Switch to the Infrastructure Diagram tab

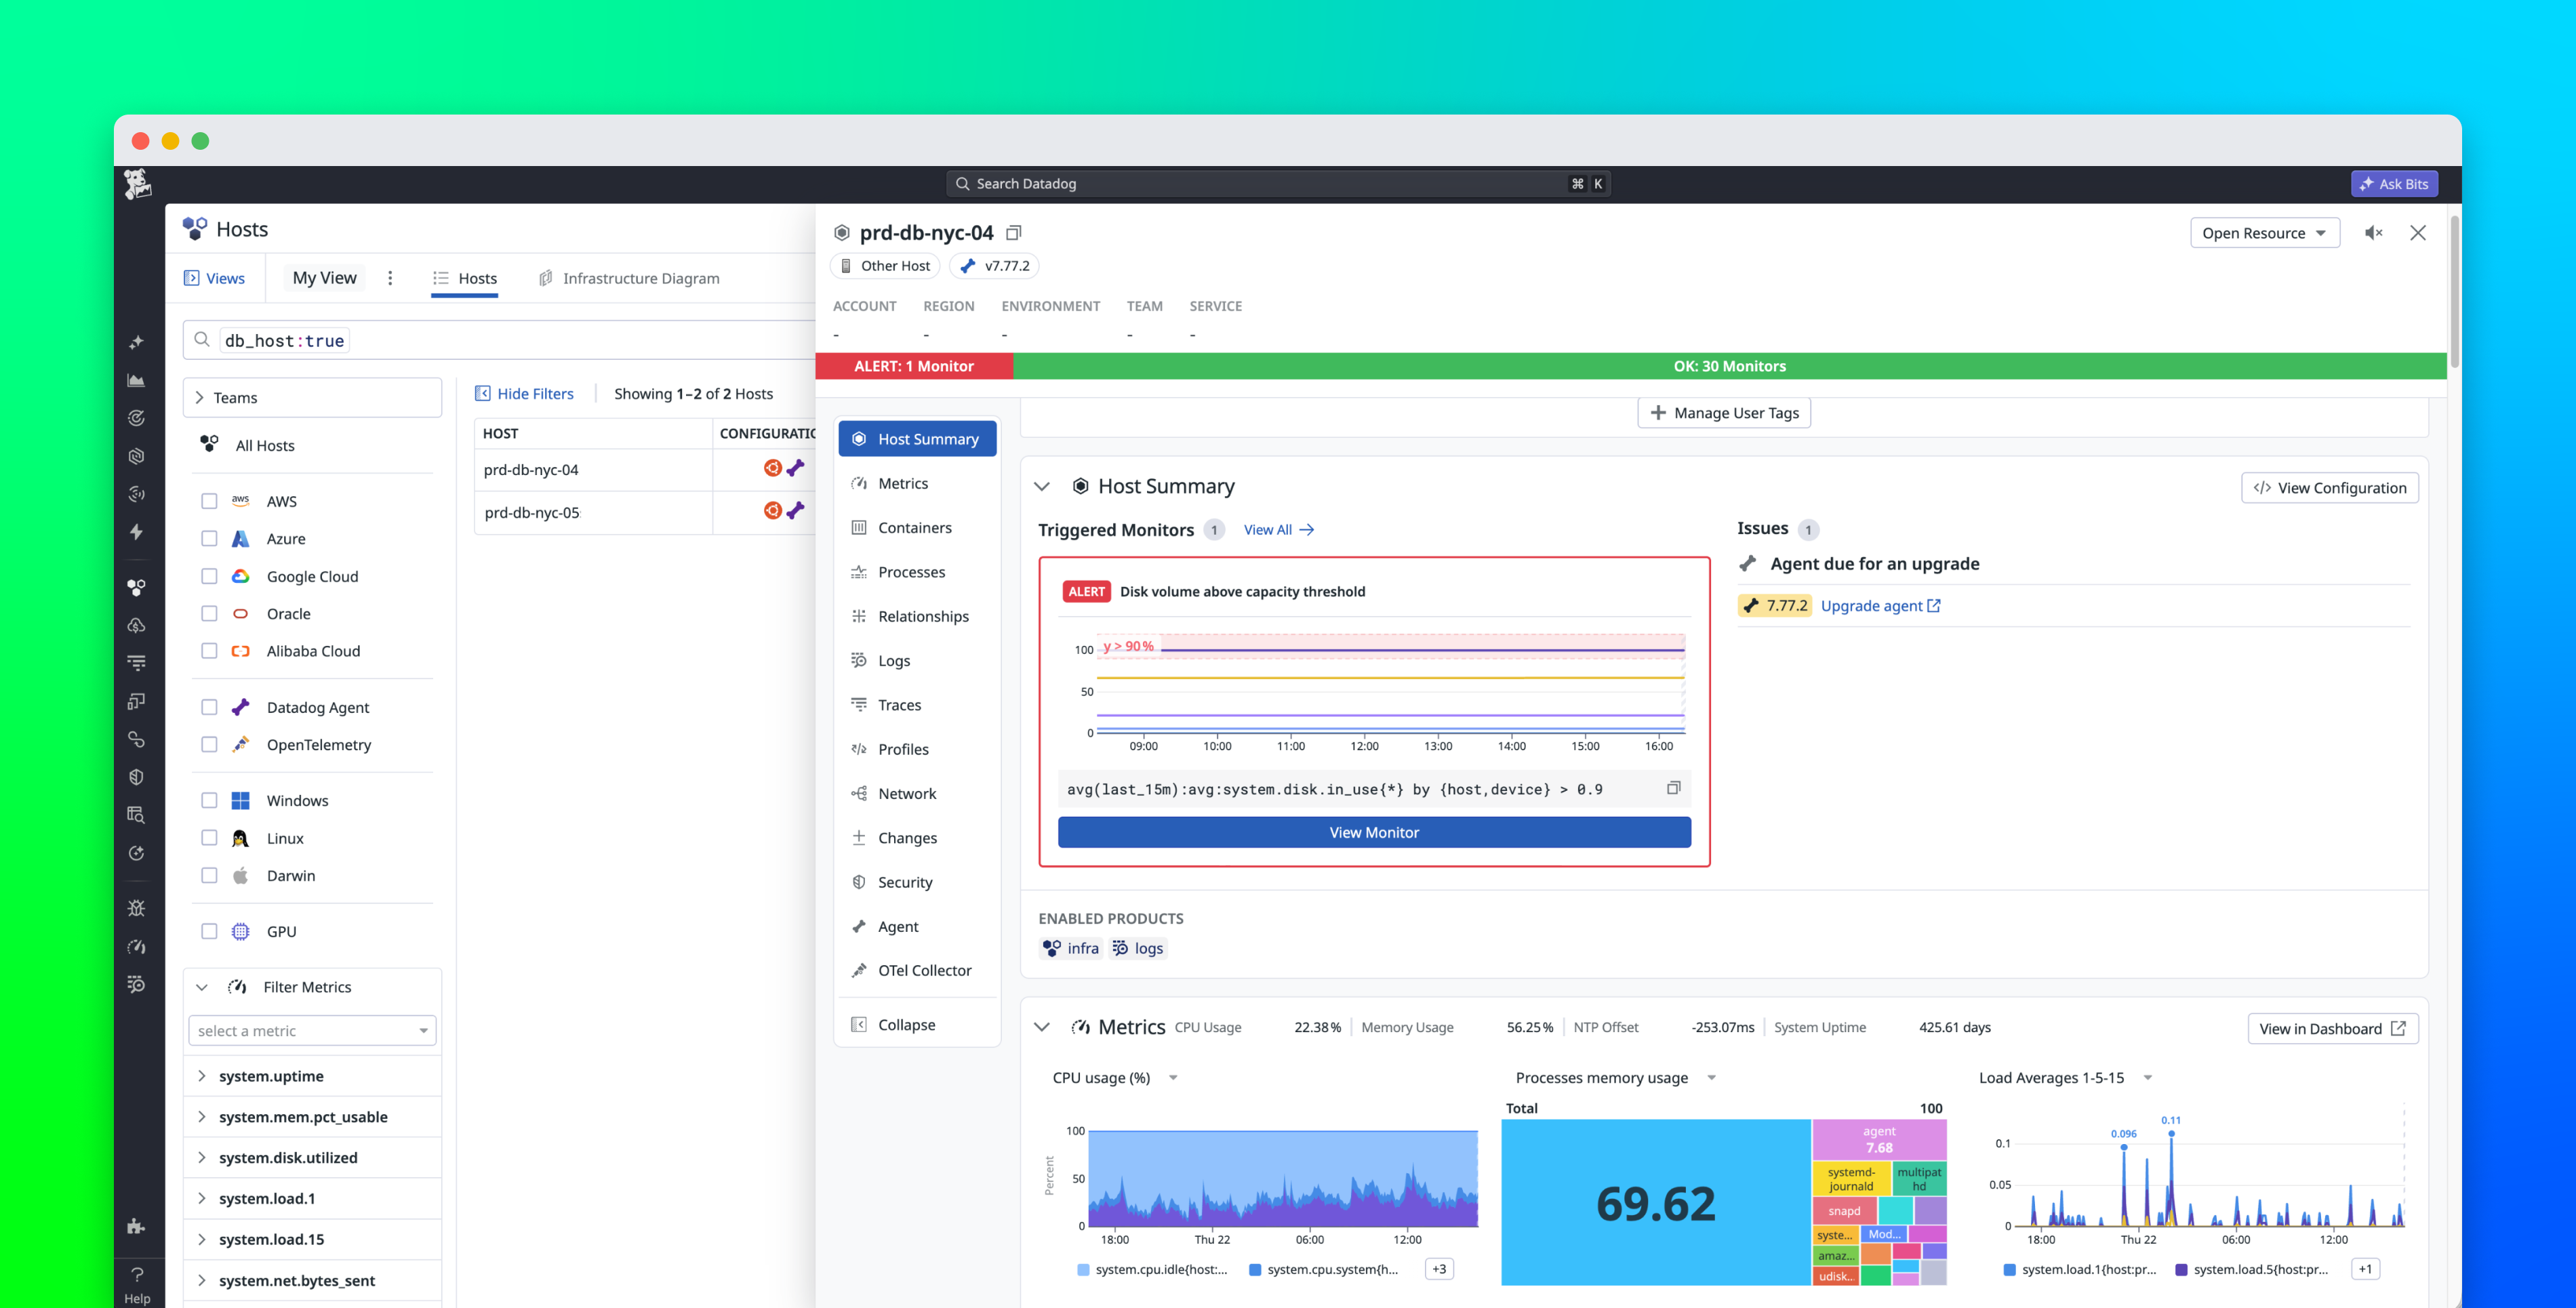[x=629, y=278]
